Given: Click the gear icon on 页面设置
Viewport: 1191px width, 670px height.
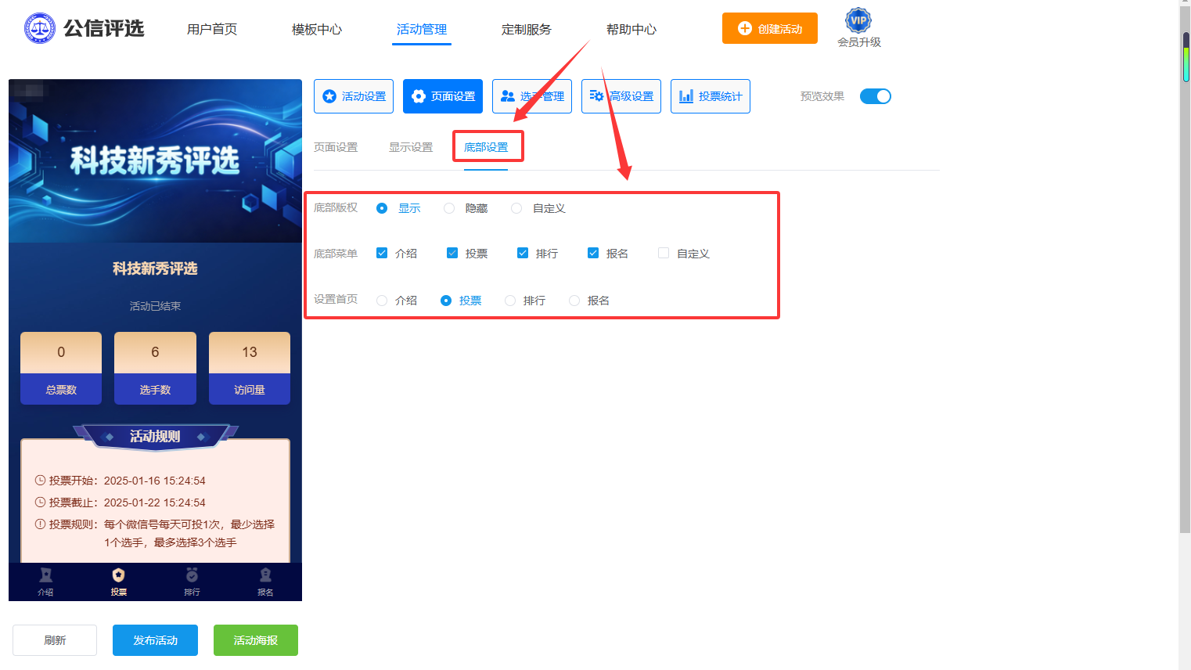Looking at the screenshot, I should tap(419, 96).
